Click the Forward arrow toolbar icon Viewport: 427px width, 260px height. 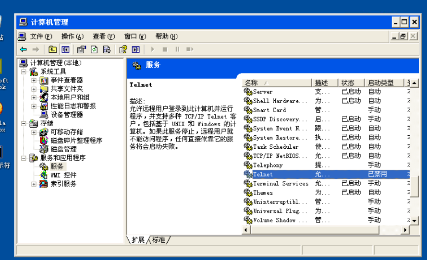pos(36,49)
